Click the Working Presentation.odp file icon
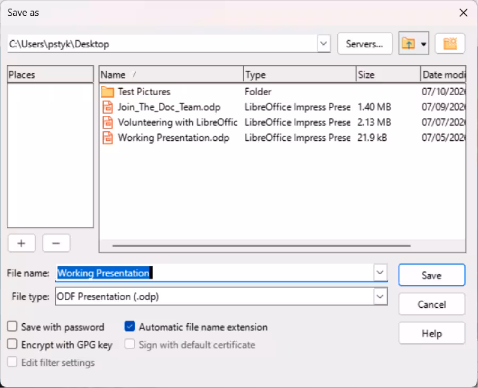478x388 pixels. coord(107,138)
